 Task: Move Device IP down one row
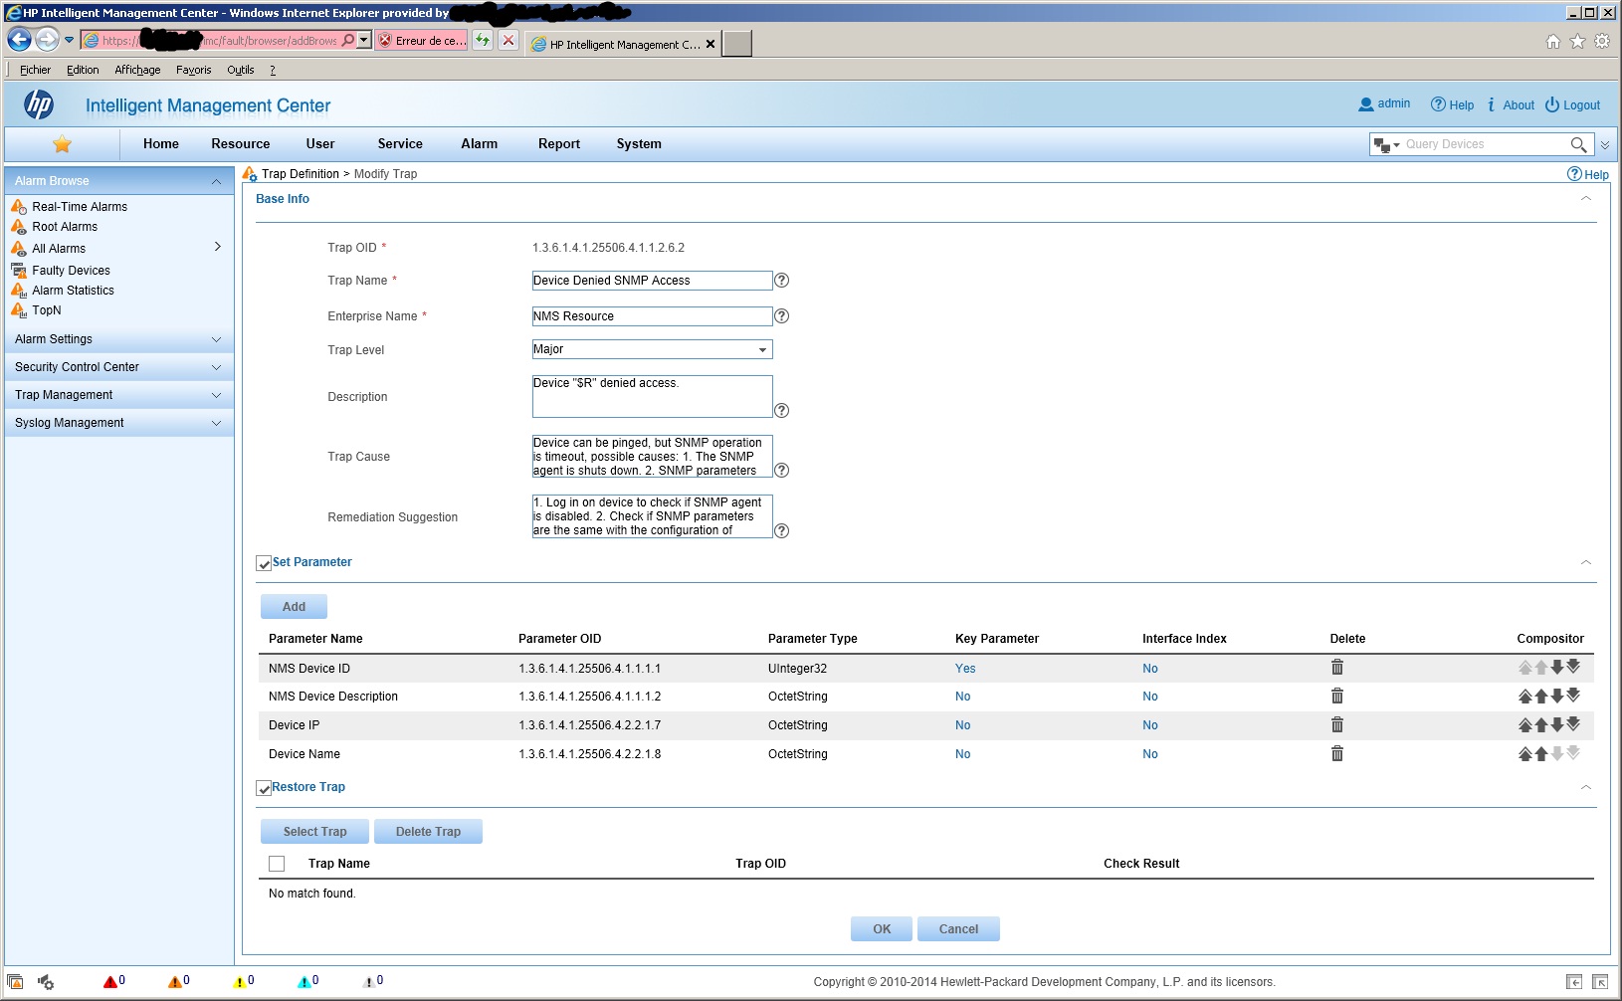1557,725
